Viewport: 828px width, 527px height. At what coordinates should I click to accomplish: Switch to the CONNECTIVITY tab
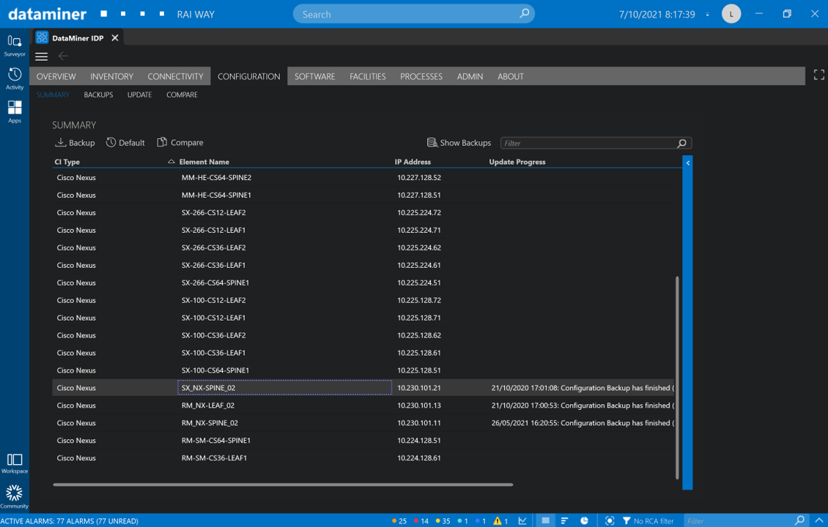pos(175,77)
